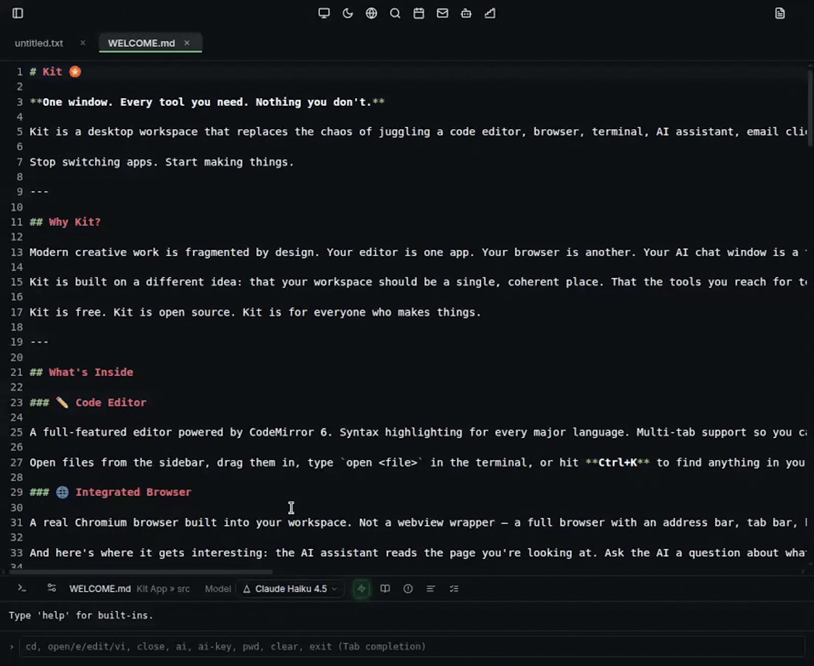Click the '### Integrated Browser' heading line
This screenshot has width=814, height=666.
tap(110, 492)
